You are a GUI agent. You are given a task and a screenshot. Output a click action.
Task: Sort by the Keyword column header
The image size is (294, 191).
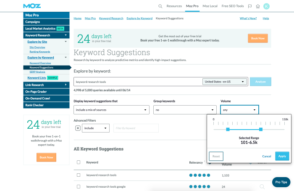tap(92, 162)
